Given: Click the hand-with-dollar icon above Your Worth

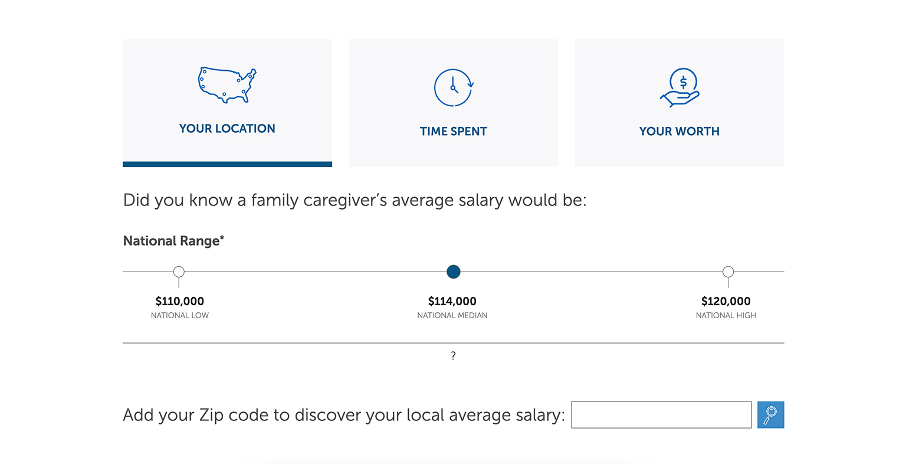Looking at the screenshot, I should point(679,87).
